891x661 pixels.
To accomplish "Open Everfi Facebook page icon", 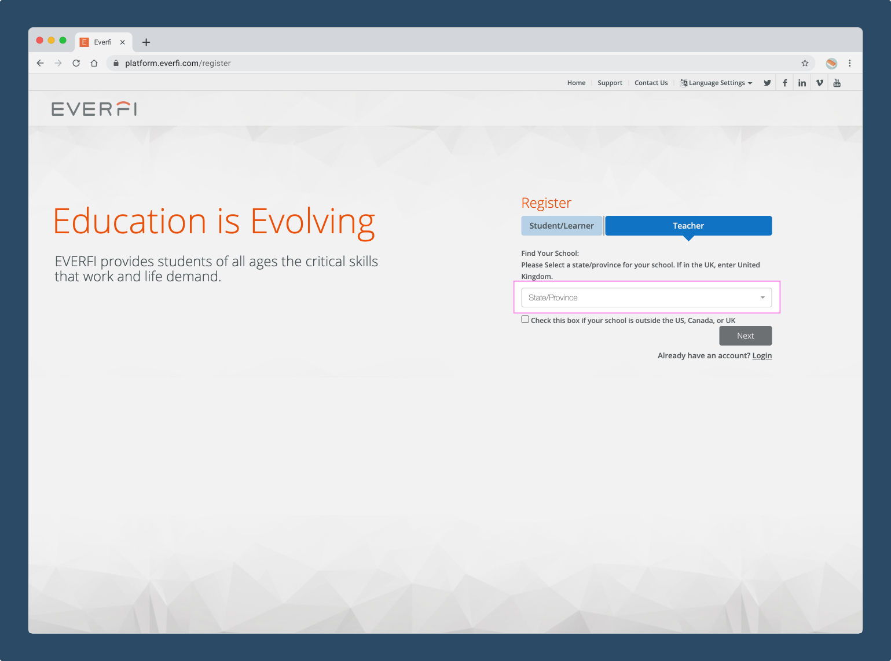I will [x=784, y=83].
